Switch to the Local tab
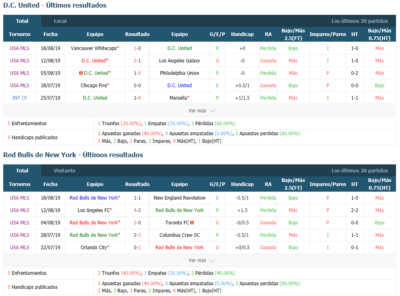Screen dimensions: 400x296 click(60, 21)
